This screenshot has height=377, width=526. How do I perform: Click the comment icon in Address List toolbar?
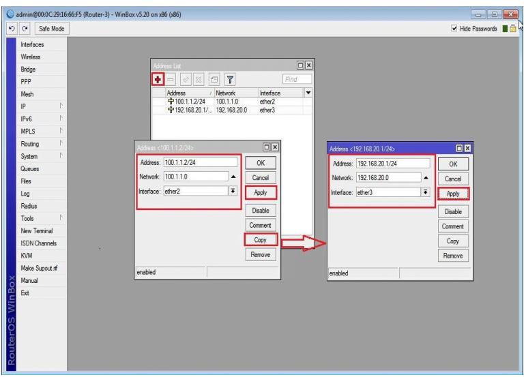214,79
